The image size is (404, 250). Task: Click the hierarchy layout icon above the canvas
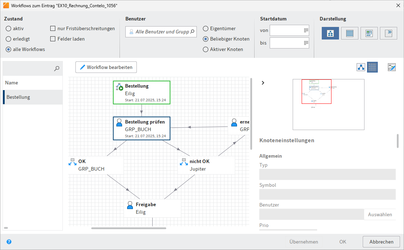[361, 67]
